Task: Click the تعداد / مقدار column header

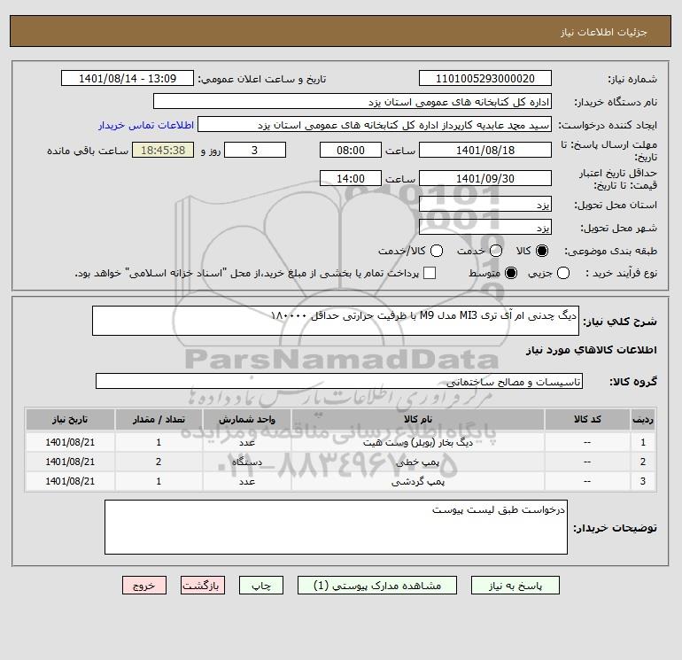Action: pyautogui.click(x=159, y=419)
